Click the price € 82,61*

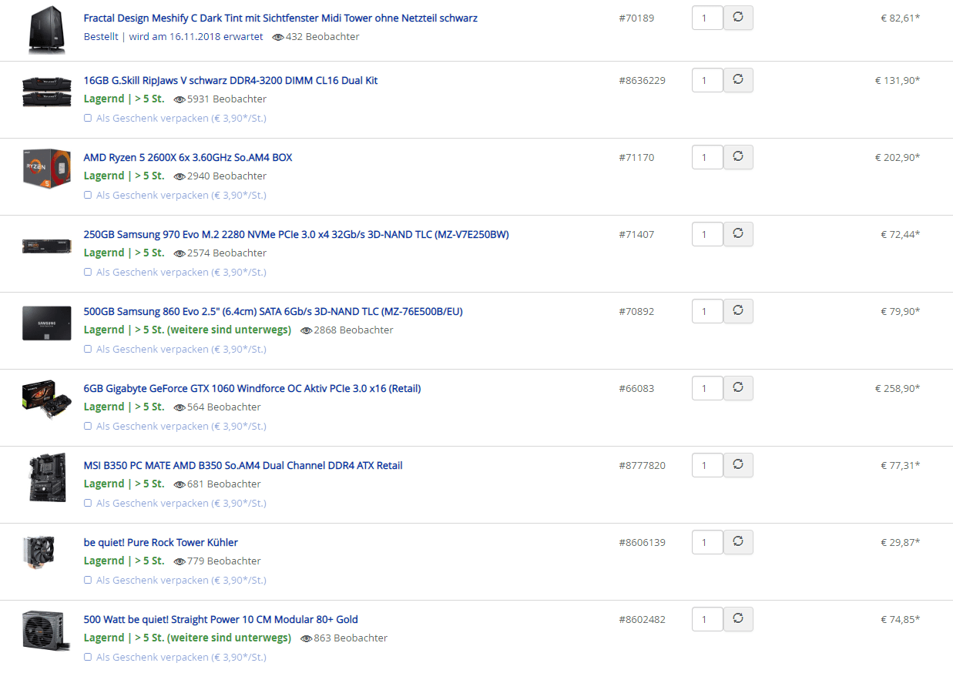tap(901, 18)
